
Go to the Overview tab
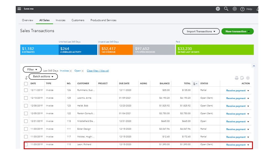point(28,20)
